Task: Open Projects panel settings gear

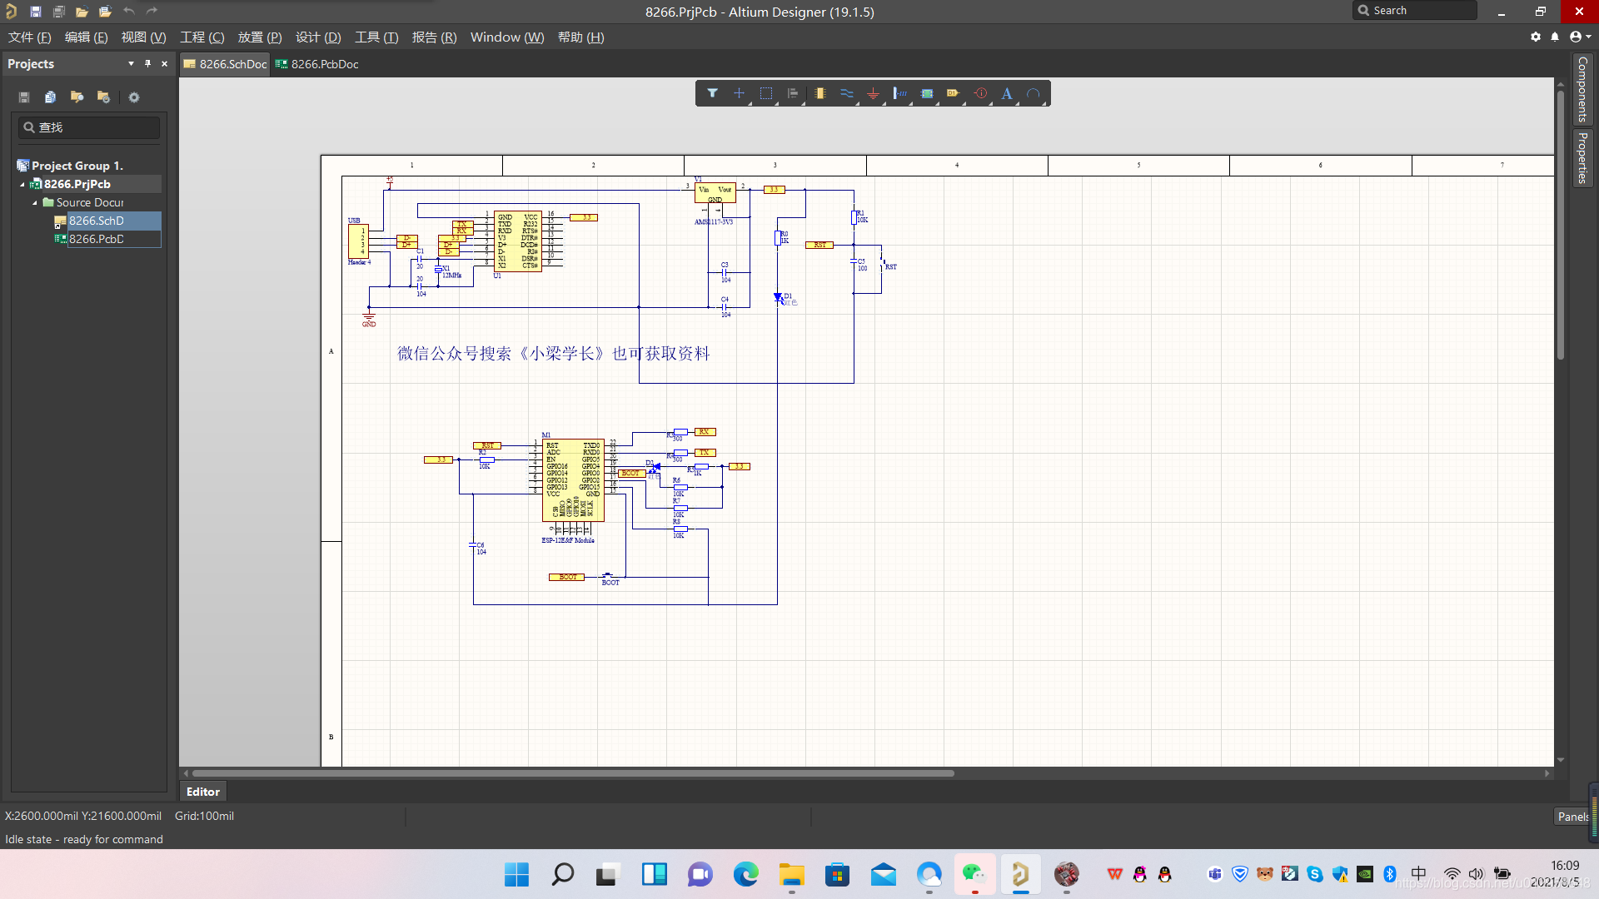Action: pyautogui.click(x=134, y=97)
